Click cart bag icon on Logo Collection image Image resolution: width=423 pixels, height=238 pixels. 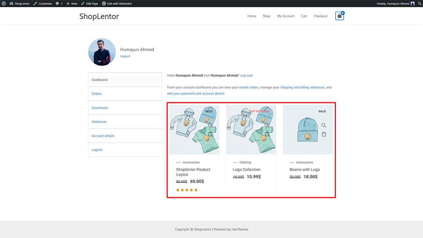[267, 134]
